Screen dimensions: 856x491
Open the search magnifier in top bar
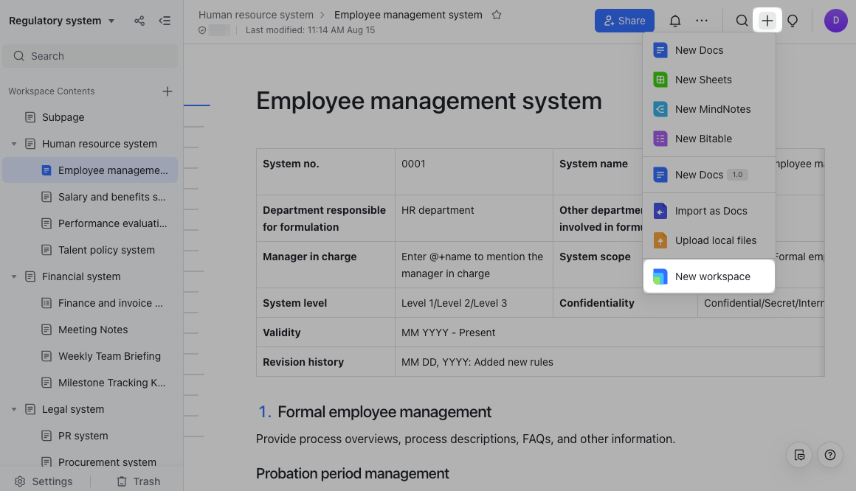pyautogui.click(x=742, y=21)
